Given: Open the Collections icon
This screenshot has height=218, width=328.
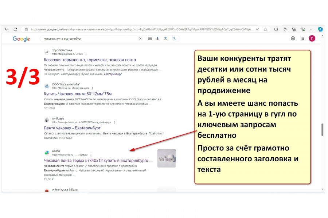Looking at the screenshot, I should (294, 29).
